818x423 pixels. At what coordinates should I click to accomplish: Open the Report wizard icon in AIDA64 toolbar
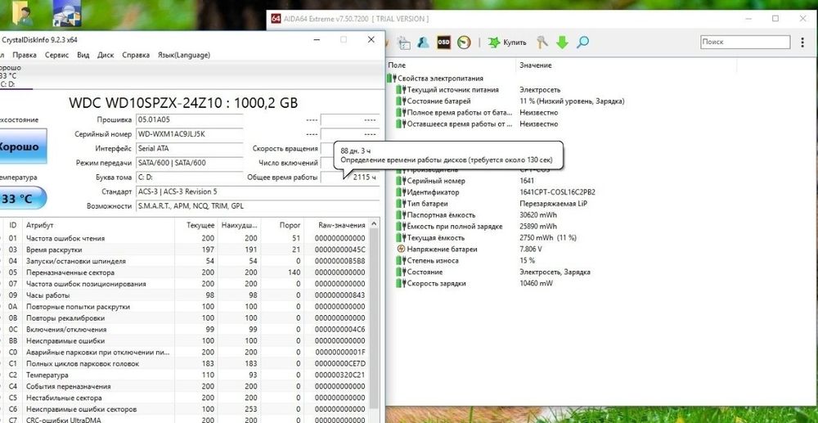403,43
